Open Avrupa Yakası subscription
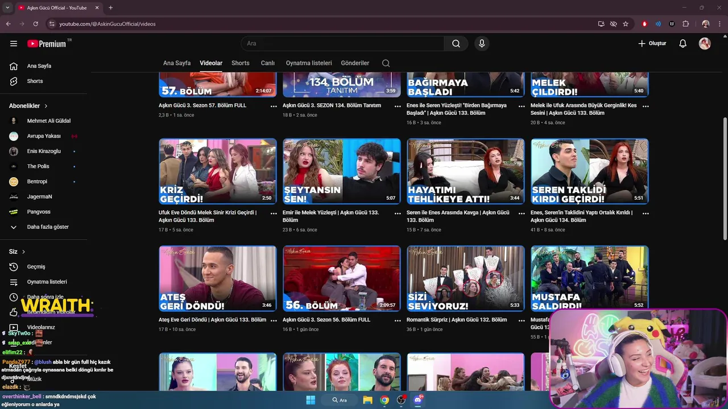This screenshot has width=728, height=409. (43, 136)
